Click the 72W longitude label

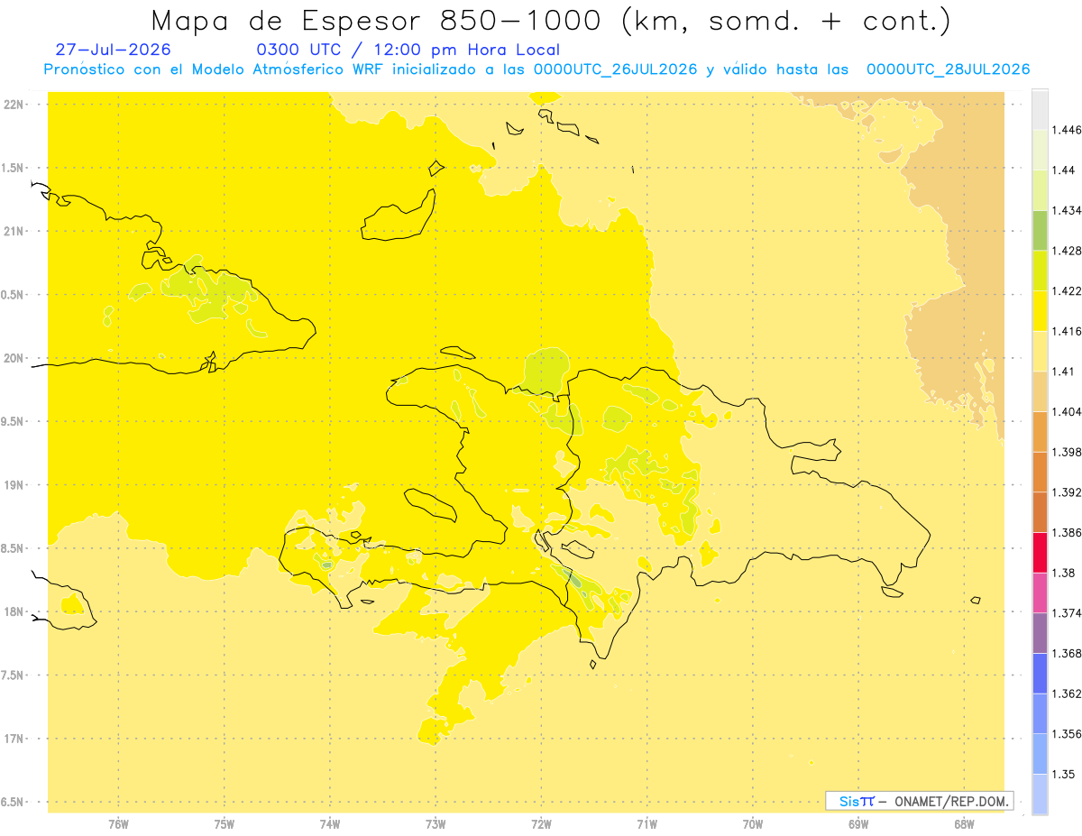(x=541, y=824)
